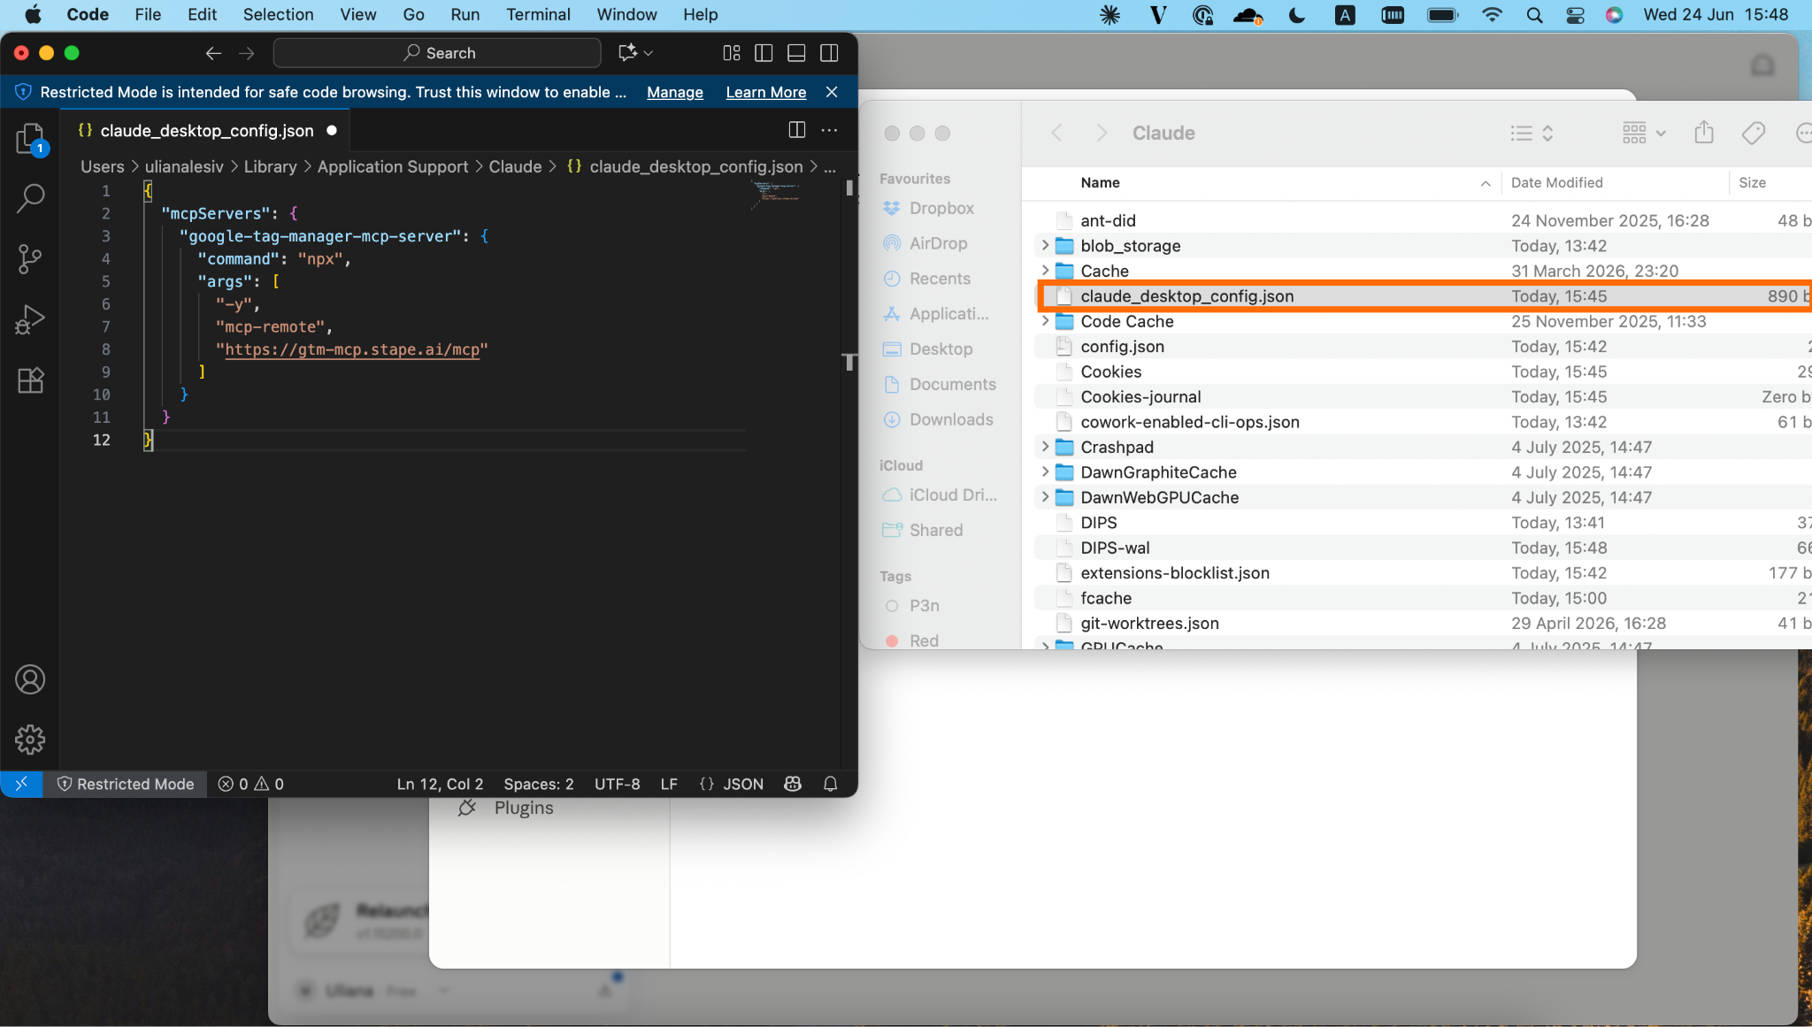Open the Extensions view

coord(30,380)
